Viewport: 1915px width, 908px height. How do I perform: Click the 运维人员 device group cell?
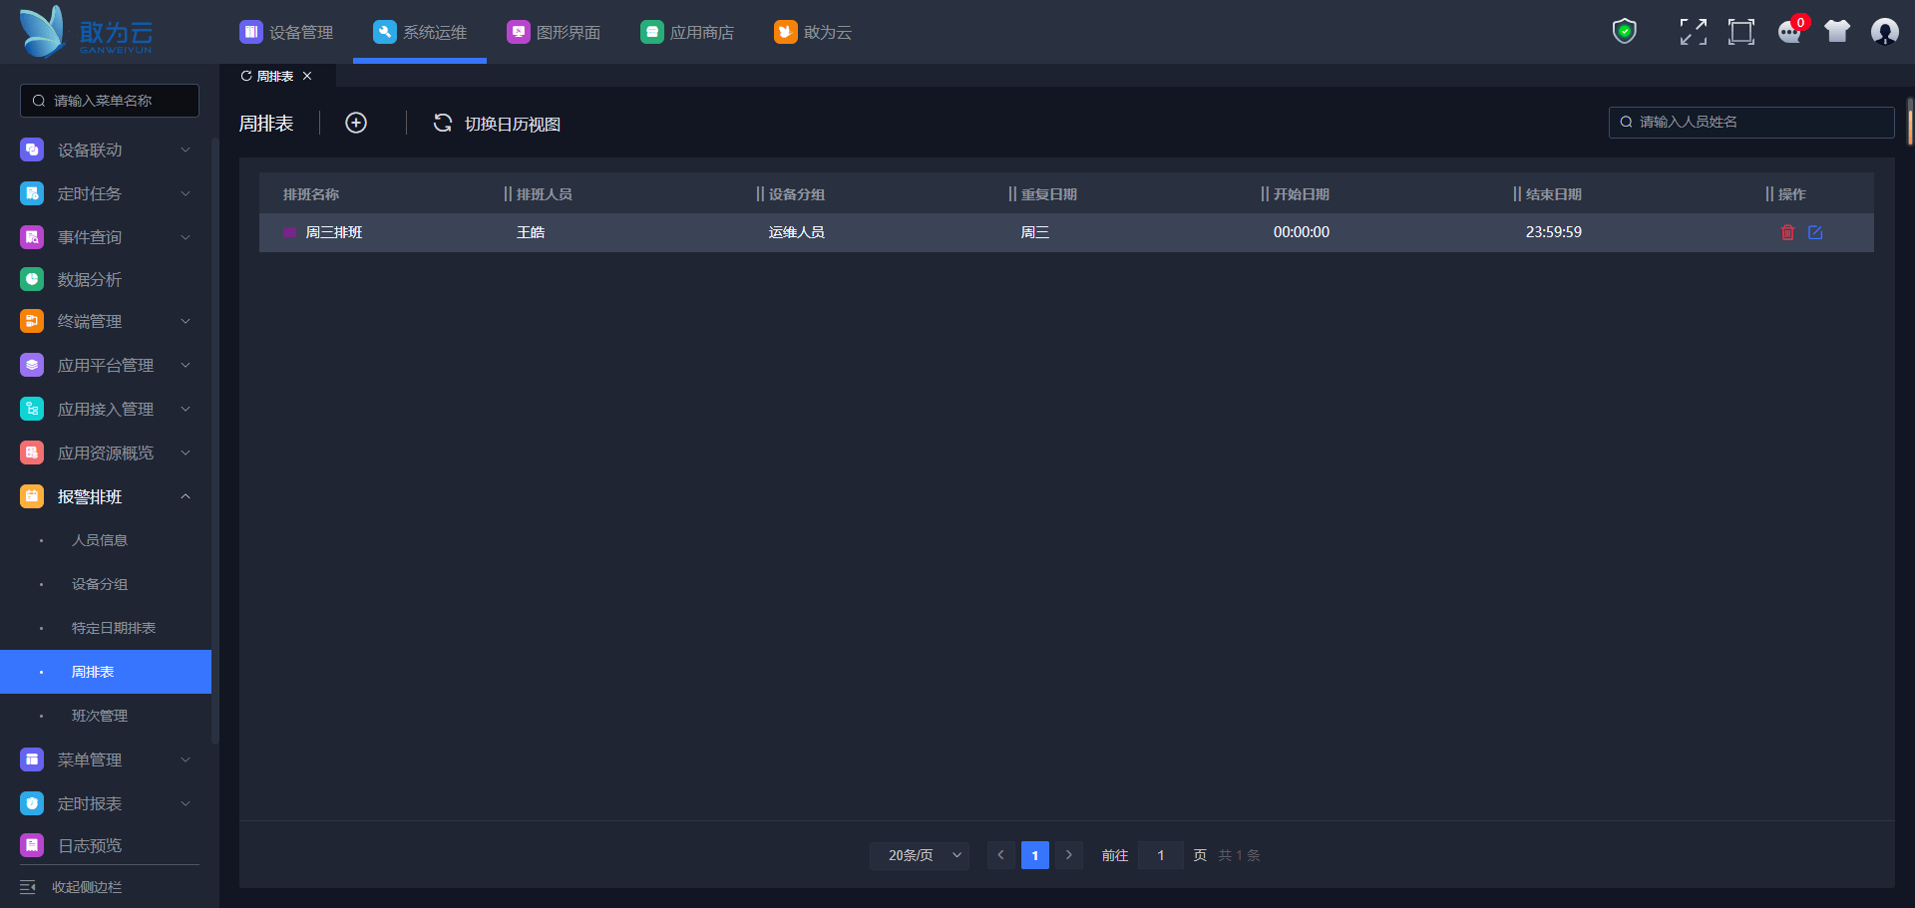[x=796, y=232]
